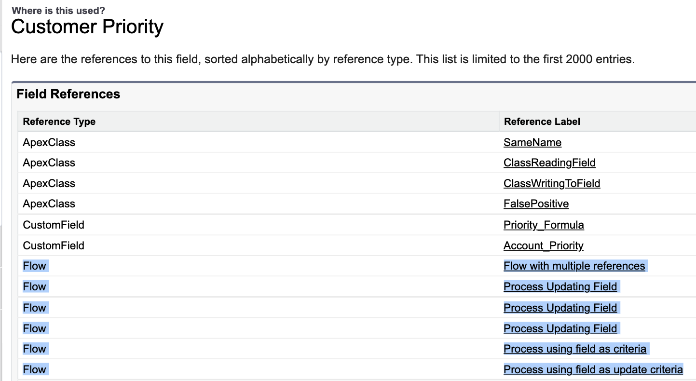Image resolution: width=696 pixels, height=381 pixels.
Task: Follow the FalsePositive reference link
Action: tap(536, 204)
